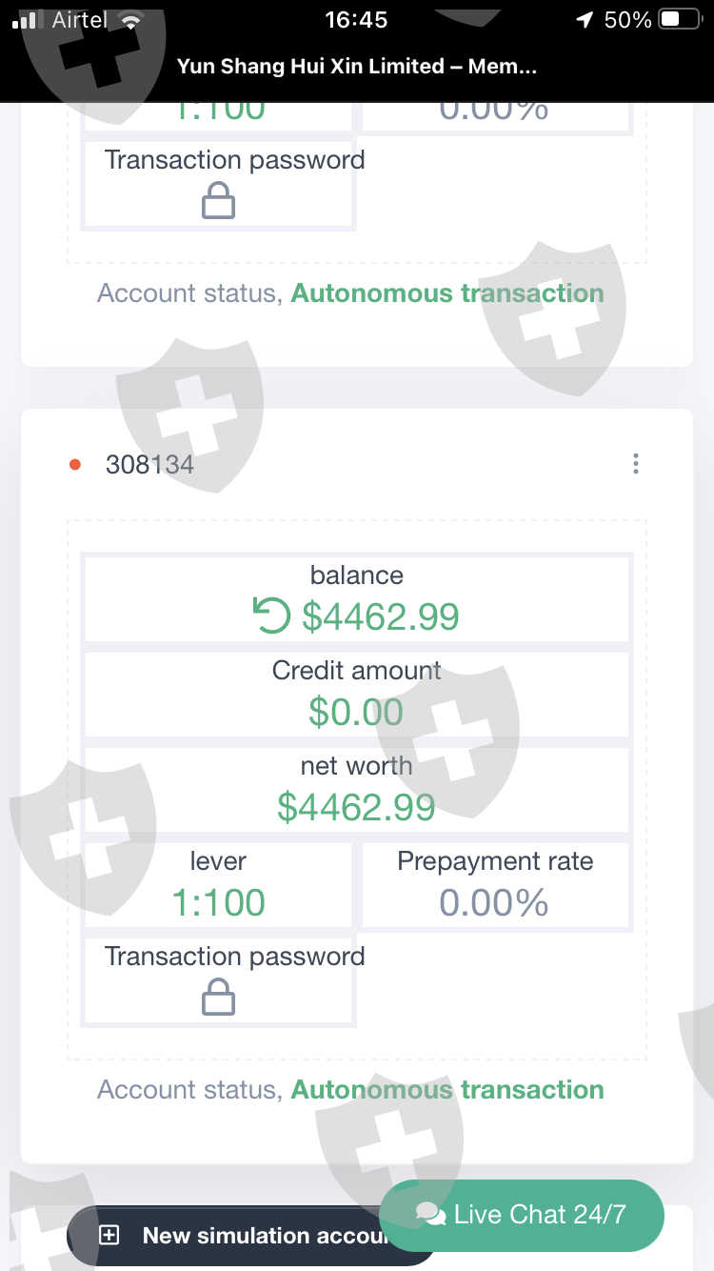Click the lock icon in the upper account card
This screenshot has width=714, height=1271.
pos(218,202)
